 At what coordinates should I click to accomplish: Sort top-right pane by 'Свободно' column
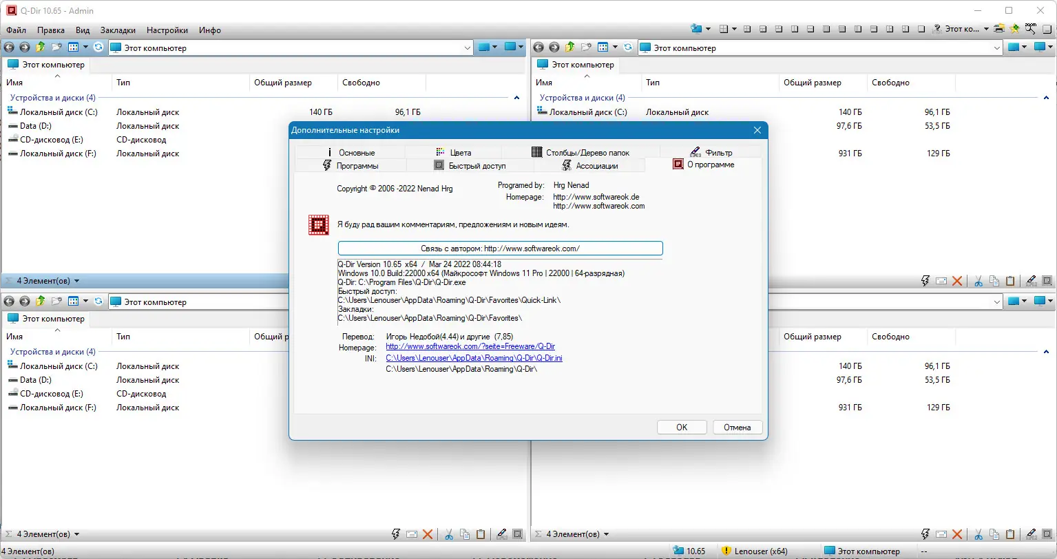click(x=911, y=83)
